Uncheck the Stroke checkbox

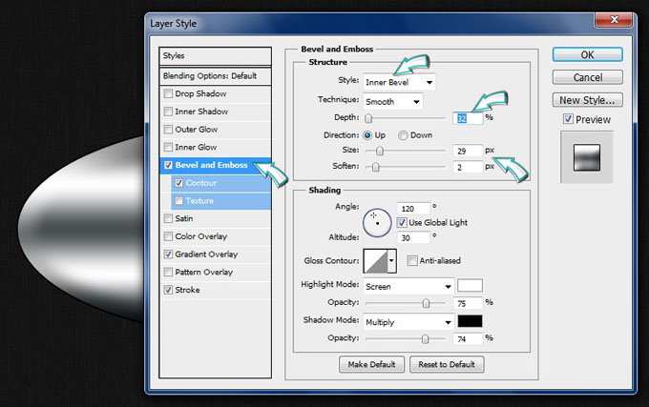(x=168, y=290)
